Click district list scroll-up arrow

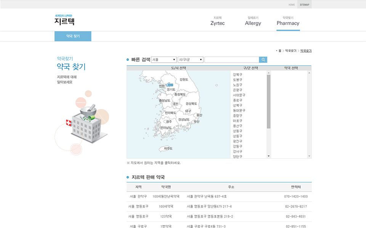tap(268, 73)
